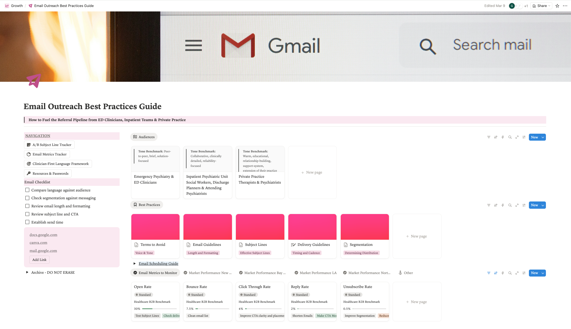Click the Open Rate progress bar
This screenshot has width=571, height=329.
[159, 309]
